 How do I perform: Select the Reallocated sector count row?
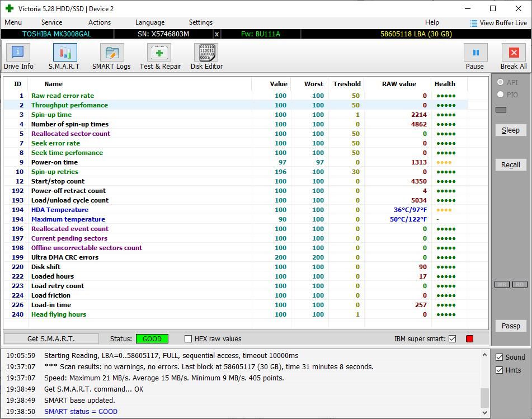click(236, 134)
